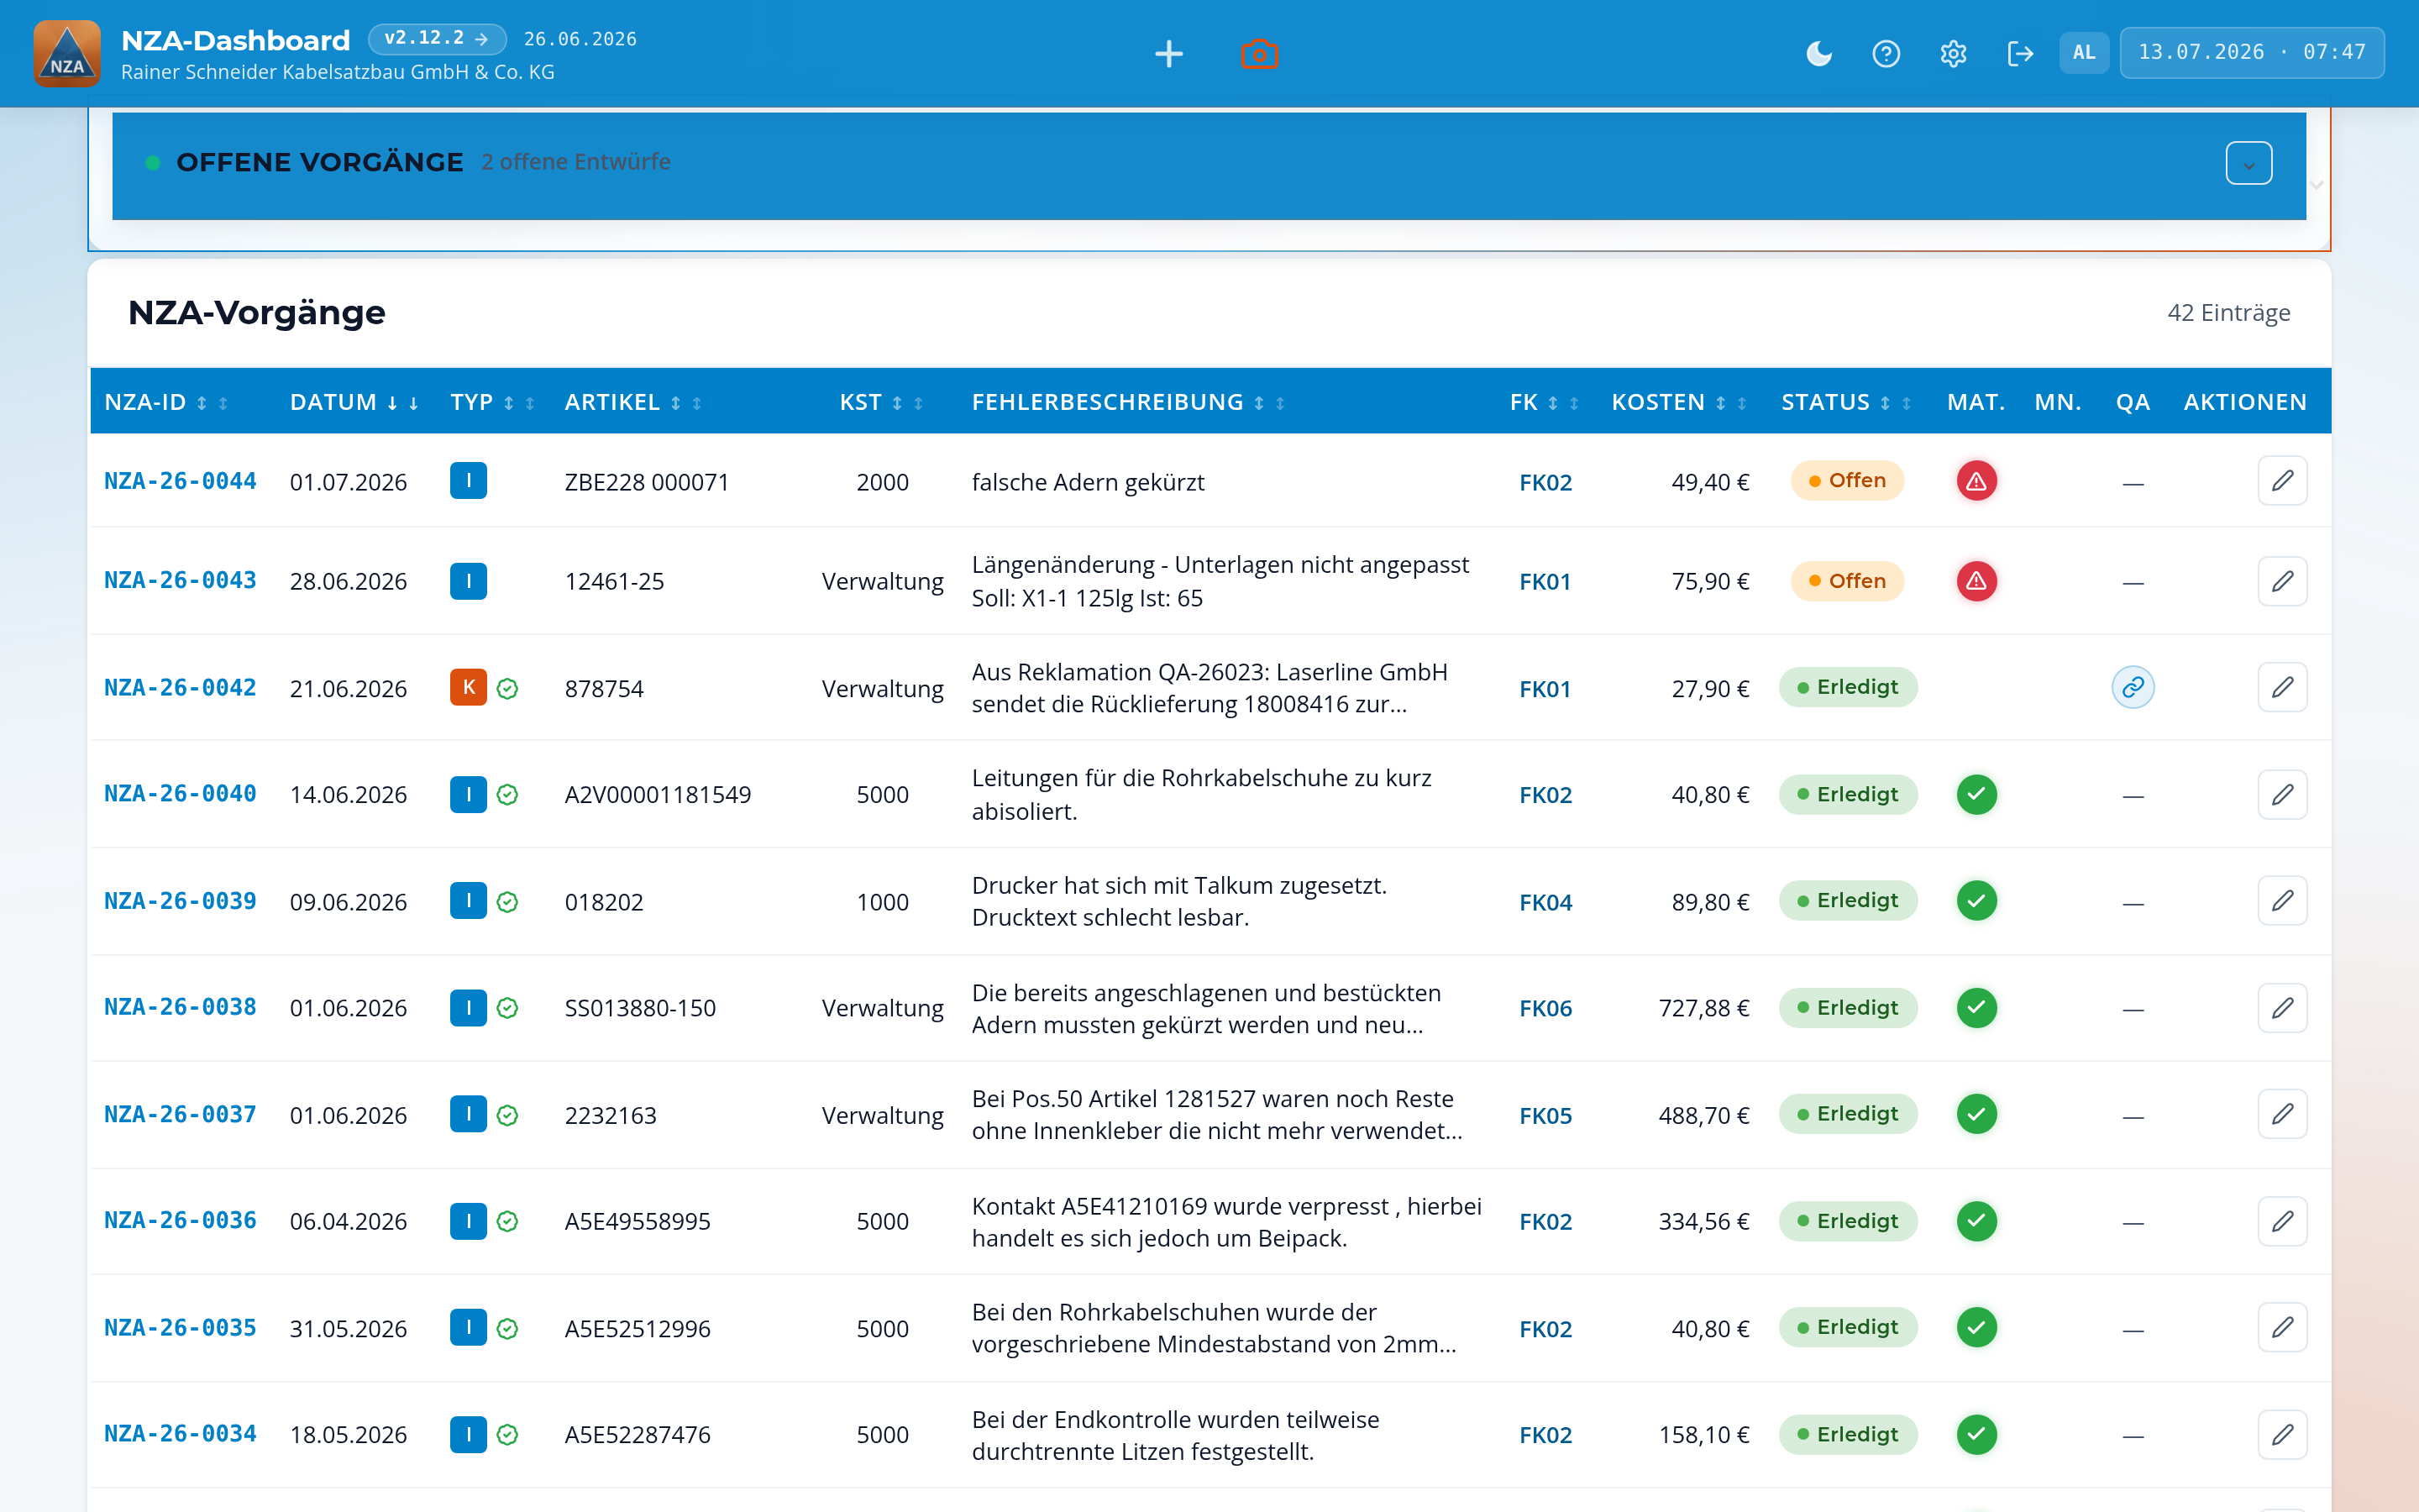Click FK05 code in row NZA-26-0037
The width and height of the screenshot is (2419, 1512).
pyautogui.click(x=1545, y=1115)
